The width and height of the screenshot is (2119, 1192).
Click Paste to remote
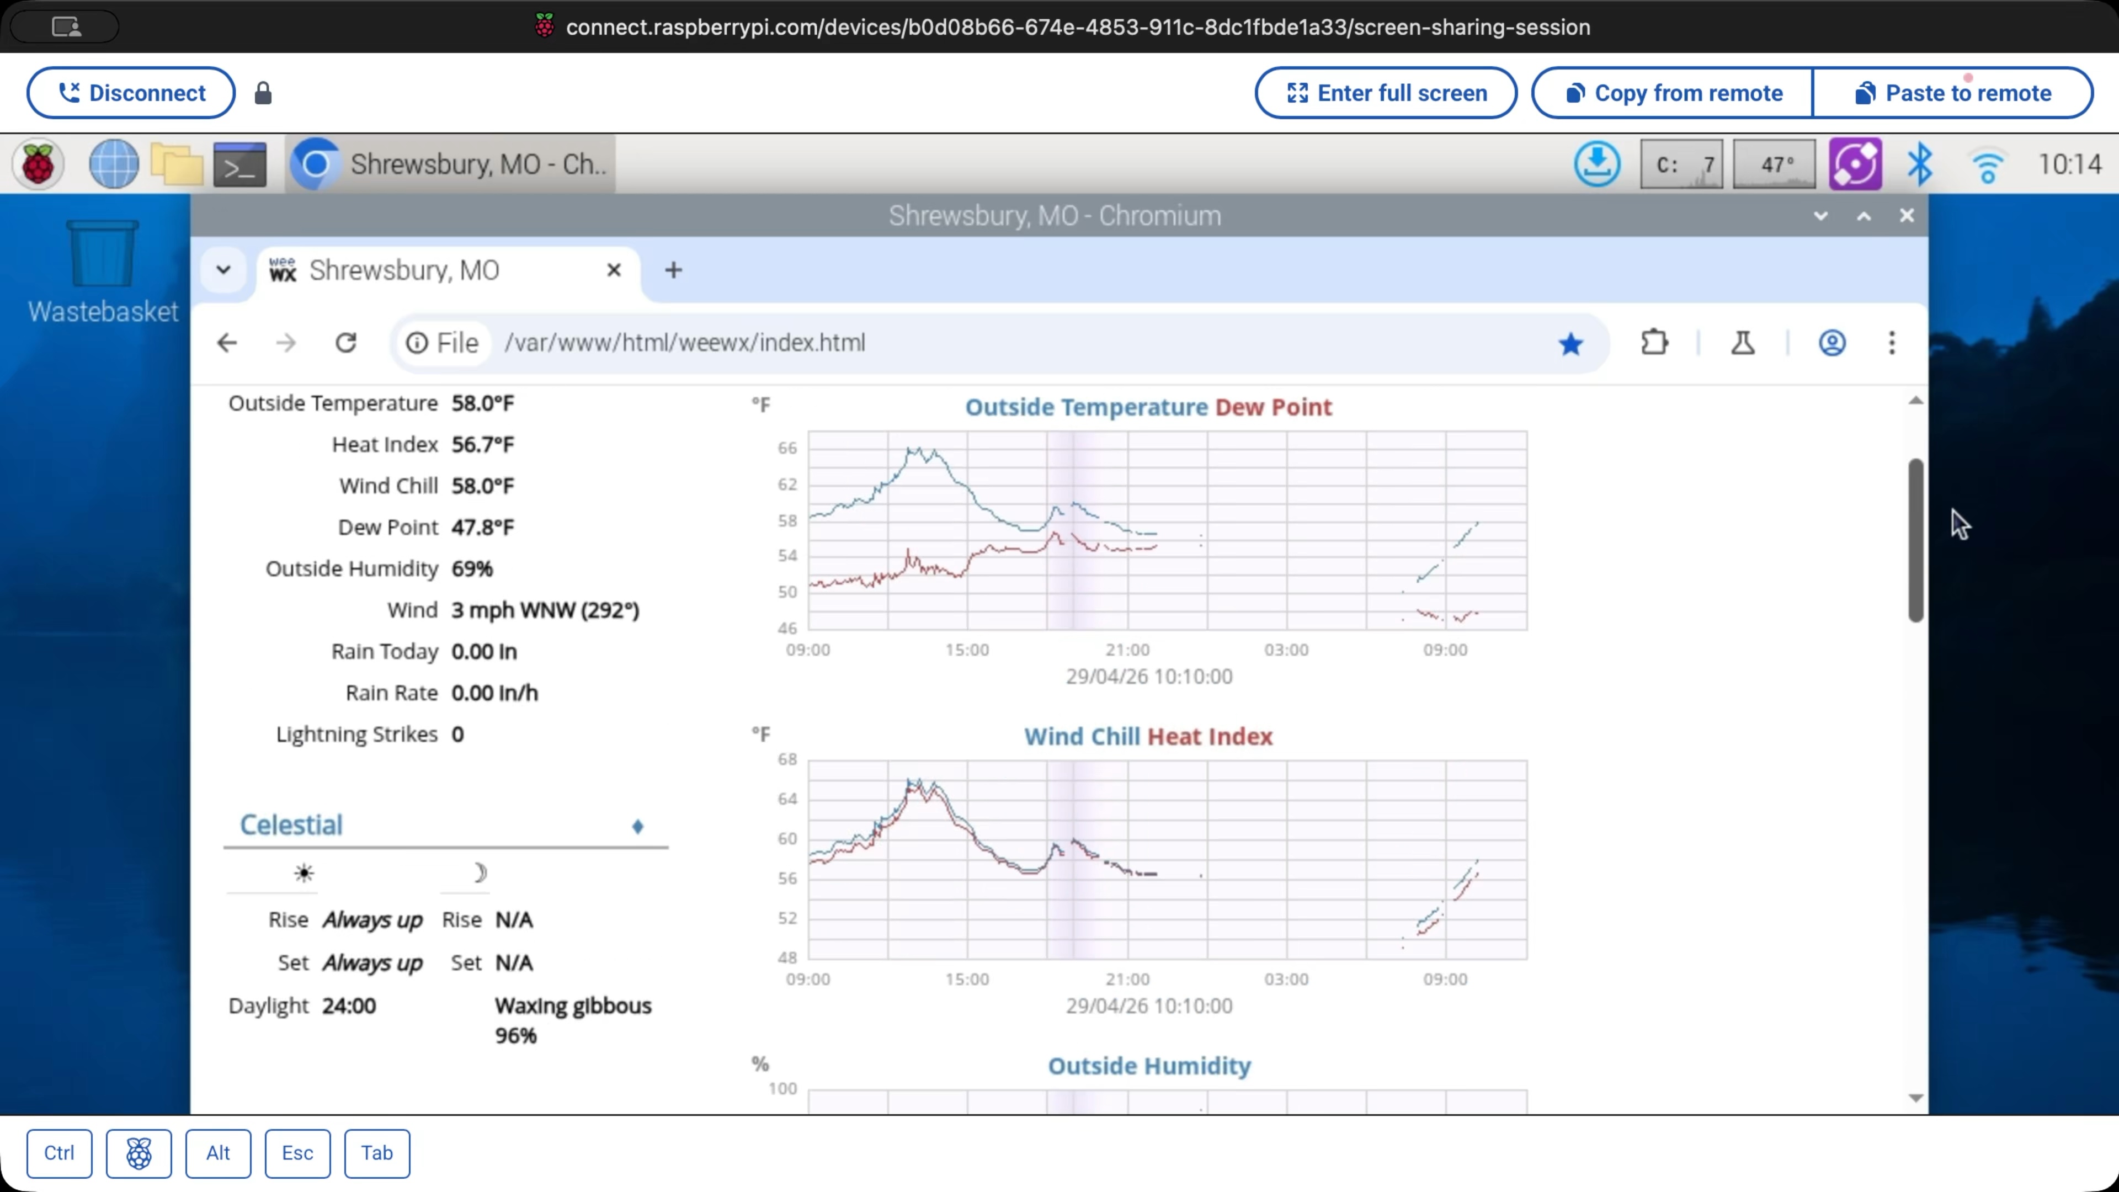coord(1953,93)
